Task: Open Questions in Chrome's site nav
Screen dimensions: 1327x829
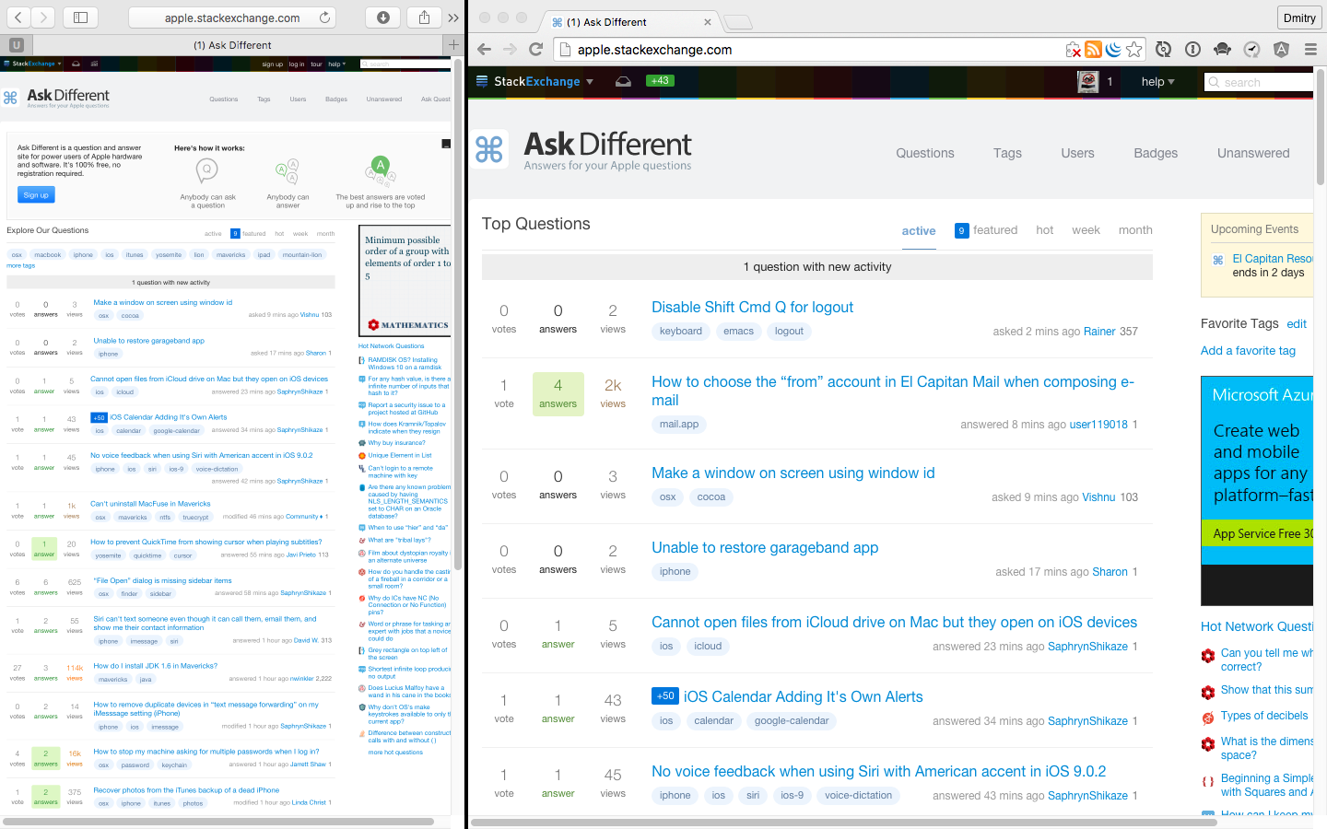Action: coord(925,153)
